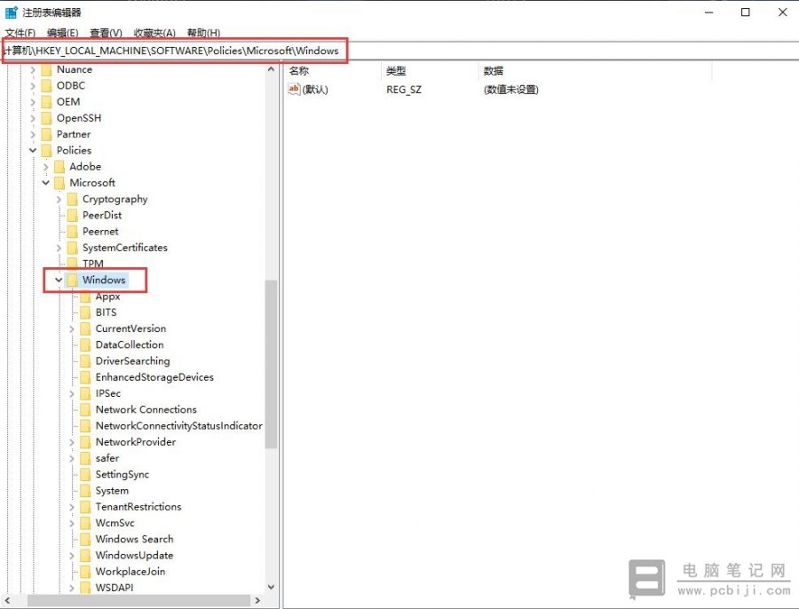Click the horizontal scroll left arrow
This screenshot has width=799, height=609.
pyautogui.click(x=7, y=600)
